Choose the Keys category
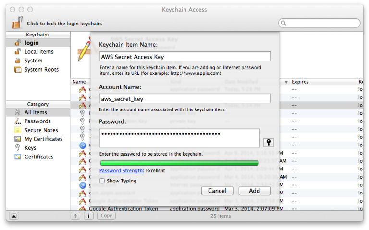Screen dimensions: 369x230 (38, 148)
